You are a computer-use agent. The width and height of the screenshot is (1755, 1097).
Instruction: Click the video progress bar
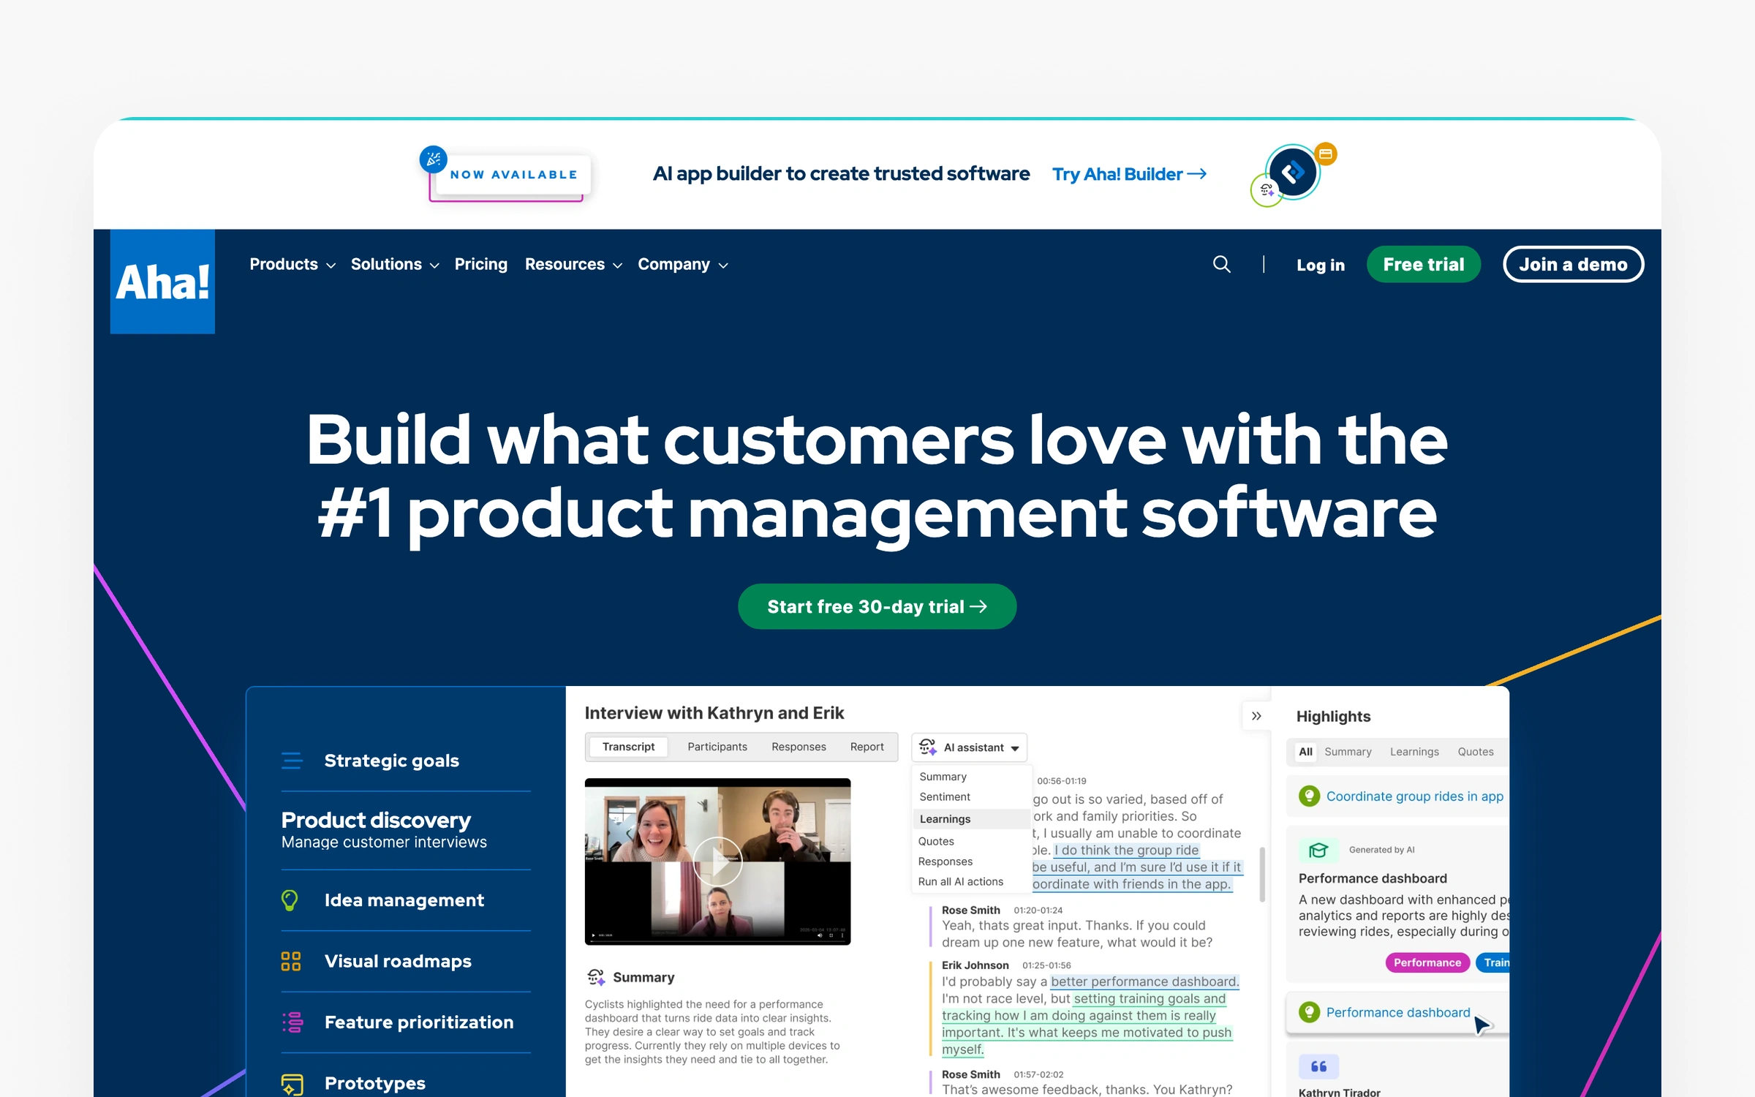pos(717,940)
